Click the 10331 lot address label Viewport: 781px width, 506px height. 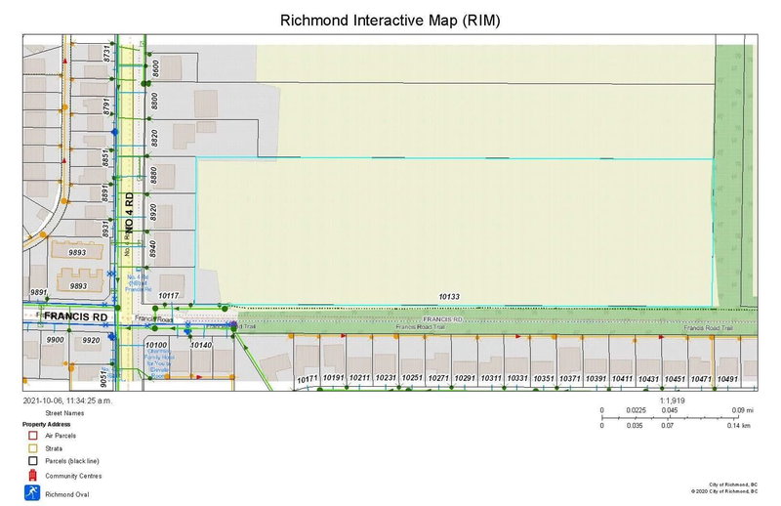517,378
